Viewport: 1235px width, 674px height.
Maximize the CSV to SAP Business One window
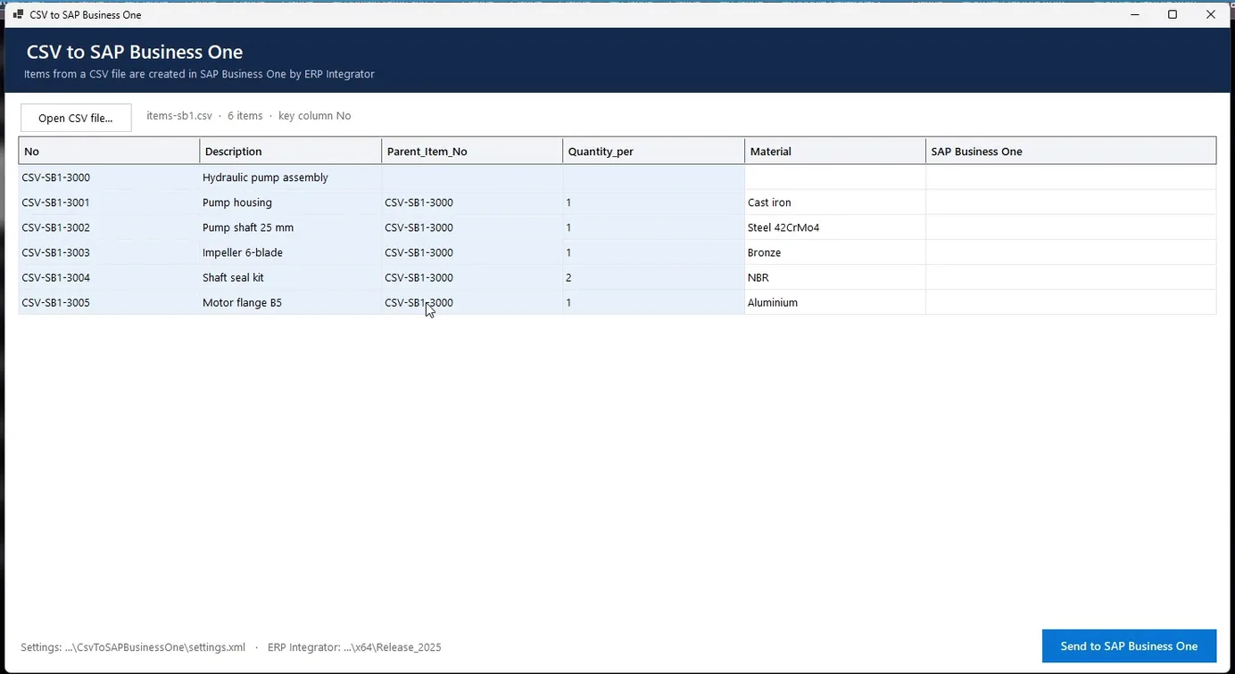[1173, 14]
